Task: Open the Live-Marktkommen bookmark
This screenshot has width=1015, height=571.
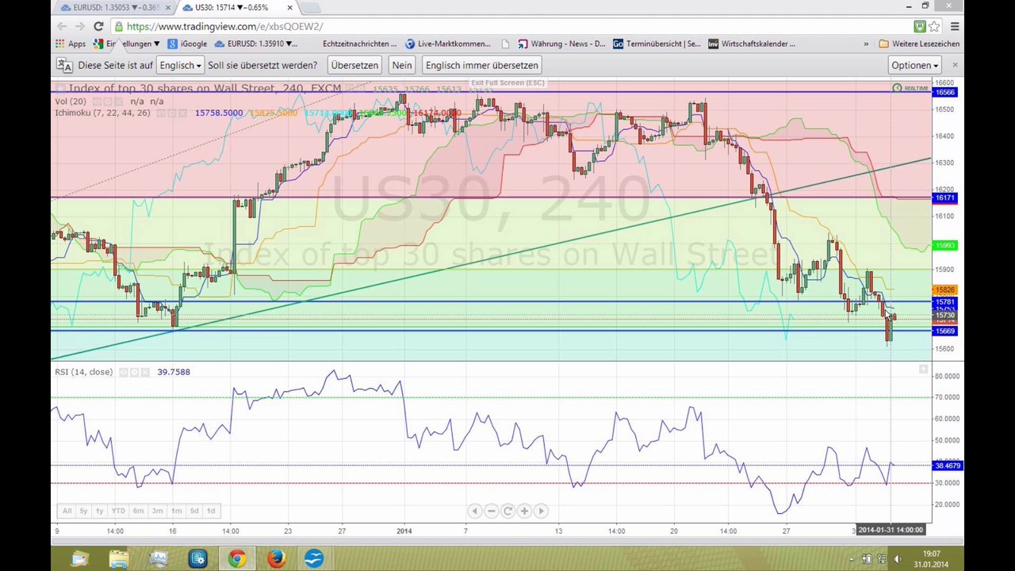Action: 448,44
